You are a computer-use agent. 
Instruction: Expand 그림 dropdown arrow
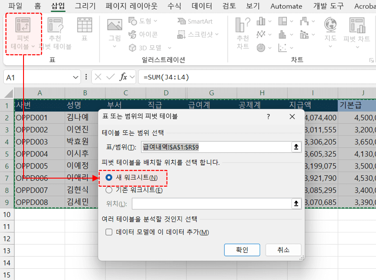[x=114, y=47]
